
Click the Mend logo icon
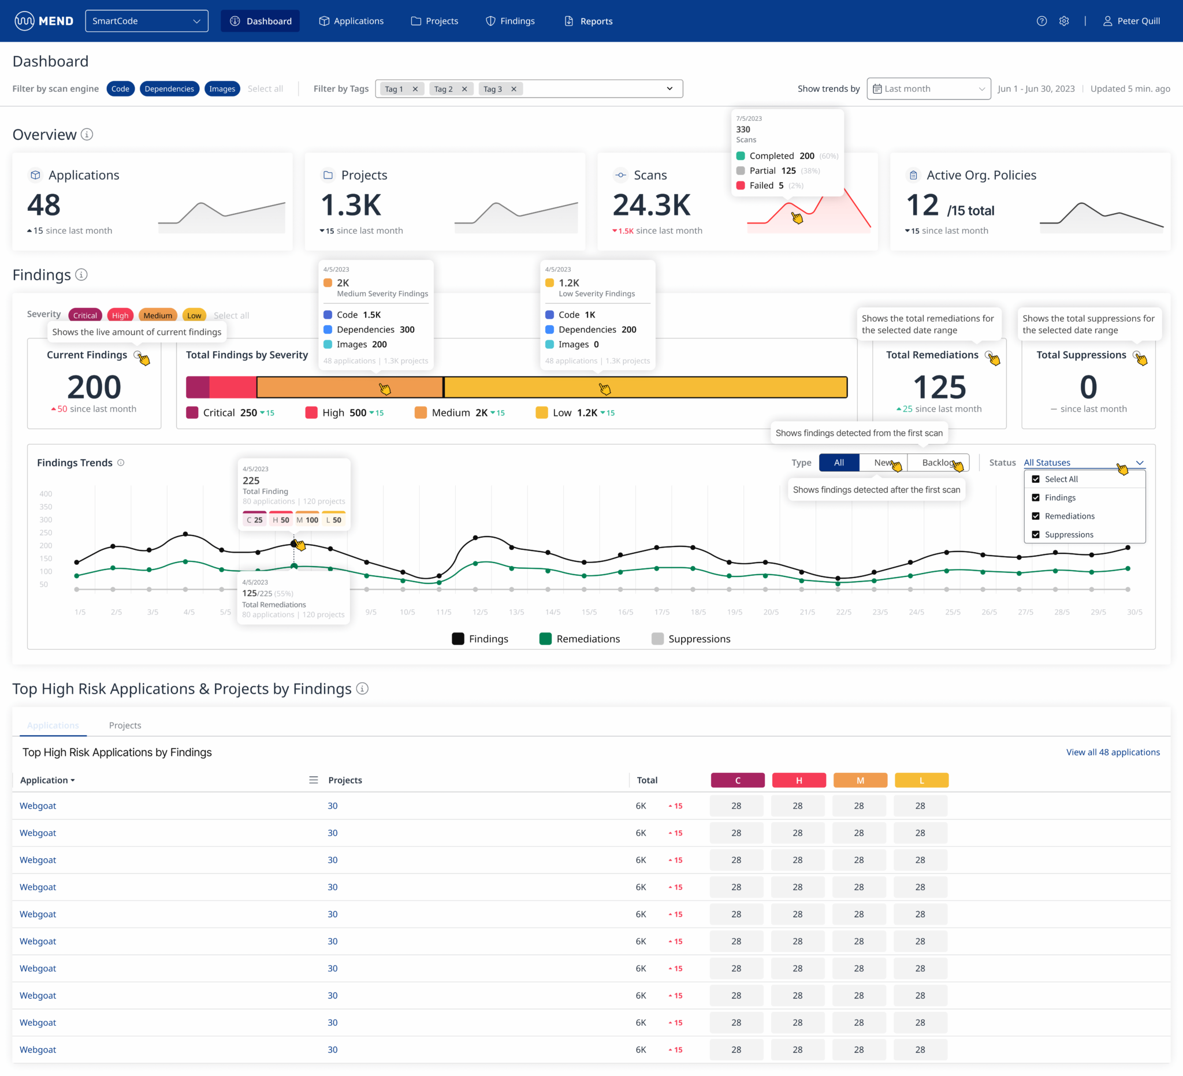(25, 21)
